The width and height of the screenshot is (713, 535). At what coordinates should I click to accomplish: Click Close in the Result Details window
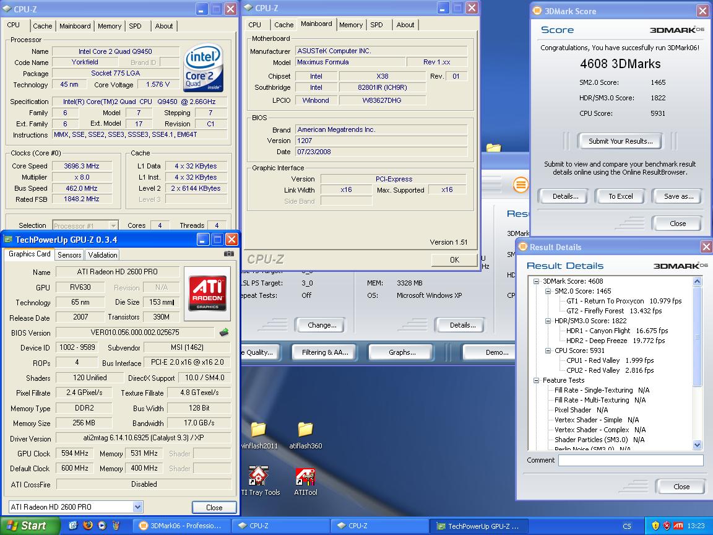(681, 486)
